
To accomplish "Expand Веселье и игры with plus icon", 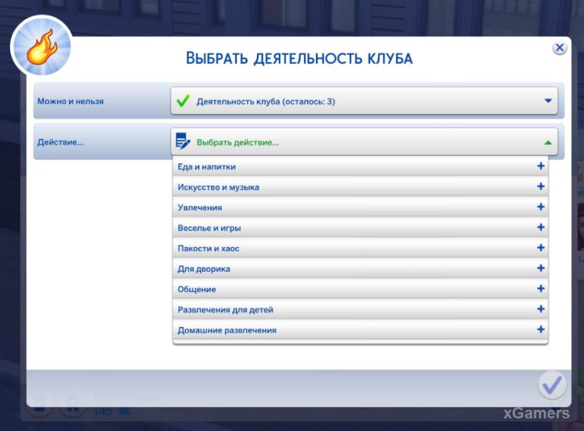I will [541, 228].
